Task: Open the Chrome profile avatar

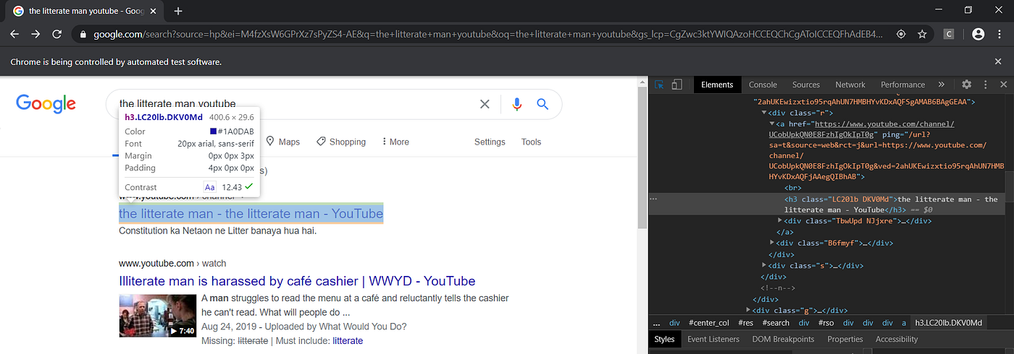Action: 978,34
